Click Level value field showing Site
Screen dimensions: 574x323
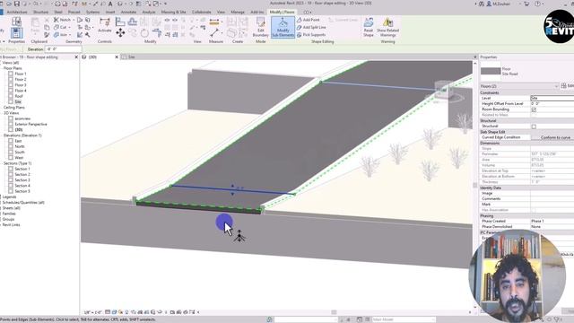(x=552, y=98)
